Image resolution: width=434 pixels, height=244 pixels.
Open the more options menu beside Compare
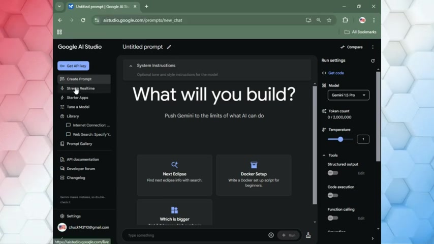tap(373, 47)
